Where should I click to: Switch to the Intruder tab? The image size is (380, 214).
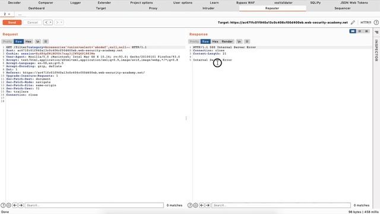pos(208,8)
